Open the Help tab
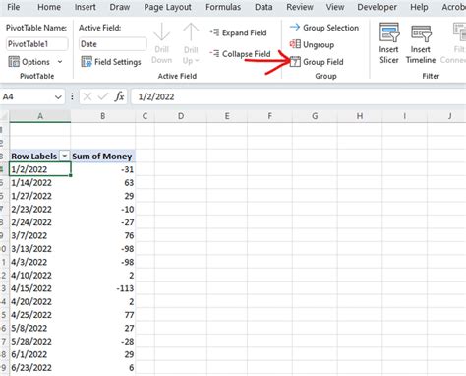This screenshot has height=376, width=466. 419,7
